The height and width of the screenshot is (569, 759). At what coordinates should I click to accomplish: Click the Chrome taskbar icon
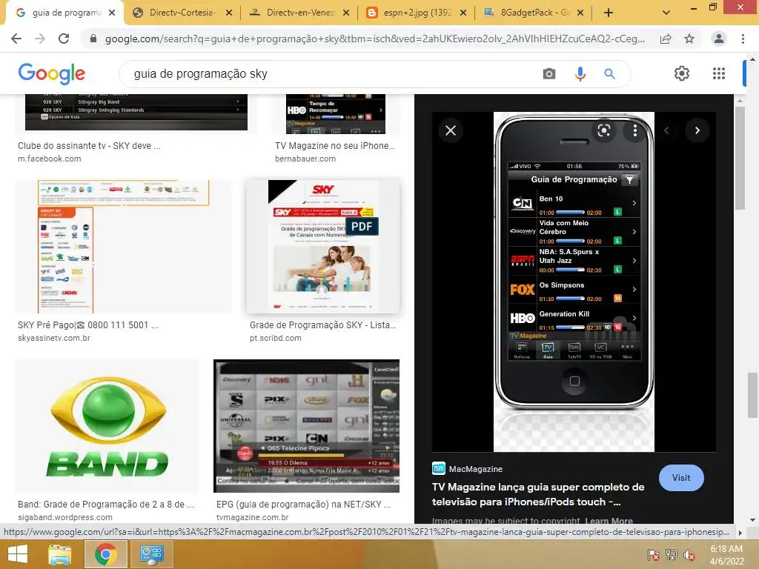(x=105, y=554)
